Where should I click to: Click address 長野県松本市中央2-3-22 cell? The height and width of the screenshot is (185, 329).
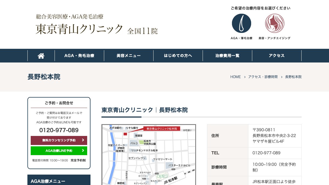[274, 136]
